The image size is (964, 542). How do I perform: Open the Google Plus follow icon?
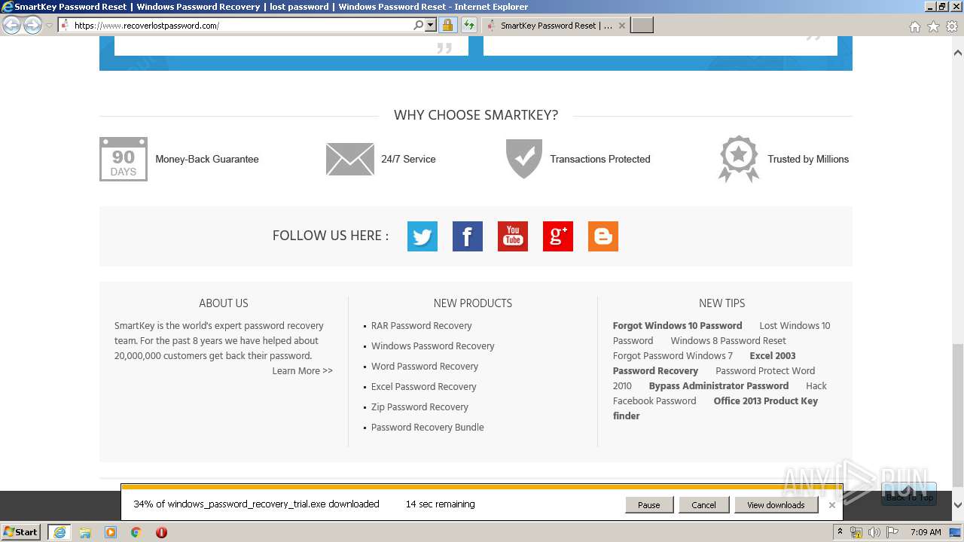[x=557, y=236]
